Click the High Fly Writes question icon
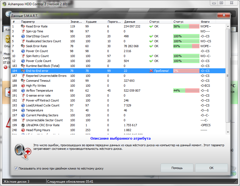Viewport: 240px width, 186px height. [x=23, y=86]
